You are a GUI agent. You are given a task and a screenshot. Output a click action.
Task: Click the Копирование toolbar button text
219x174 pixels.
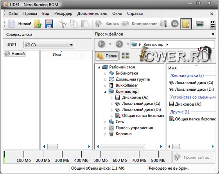[144, 23]
